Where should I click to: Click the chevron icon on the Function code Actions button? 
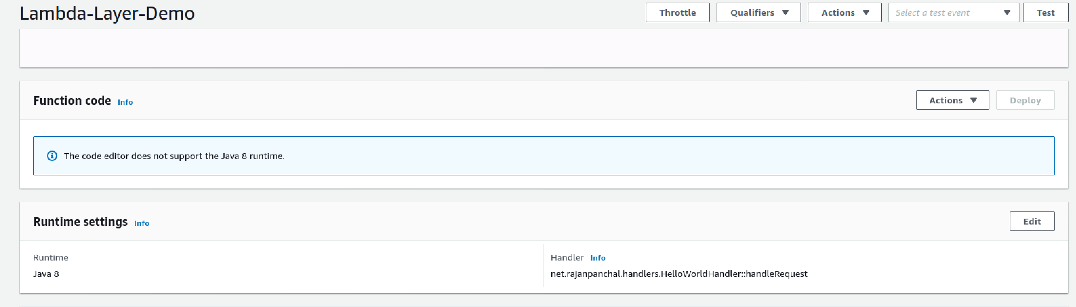point(974,100)
